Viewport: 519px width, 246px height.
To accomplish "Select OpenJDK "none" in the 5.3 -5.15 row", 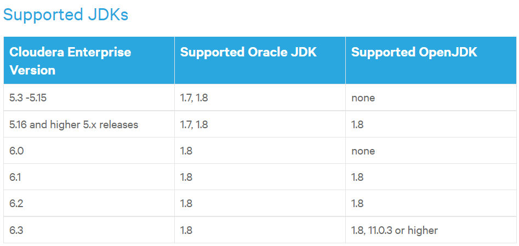I will tap(363, 98).
